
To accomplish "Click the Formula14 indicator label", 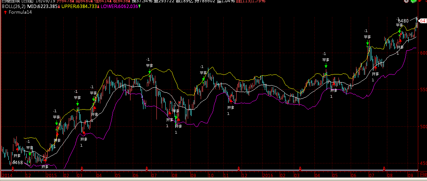I will 21,12.
